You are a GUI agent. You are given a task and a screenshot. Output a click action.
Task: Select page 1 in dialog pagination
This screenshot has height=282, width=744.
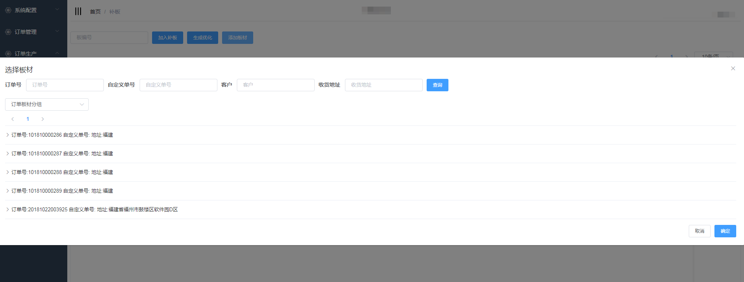tap(28, 119)
